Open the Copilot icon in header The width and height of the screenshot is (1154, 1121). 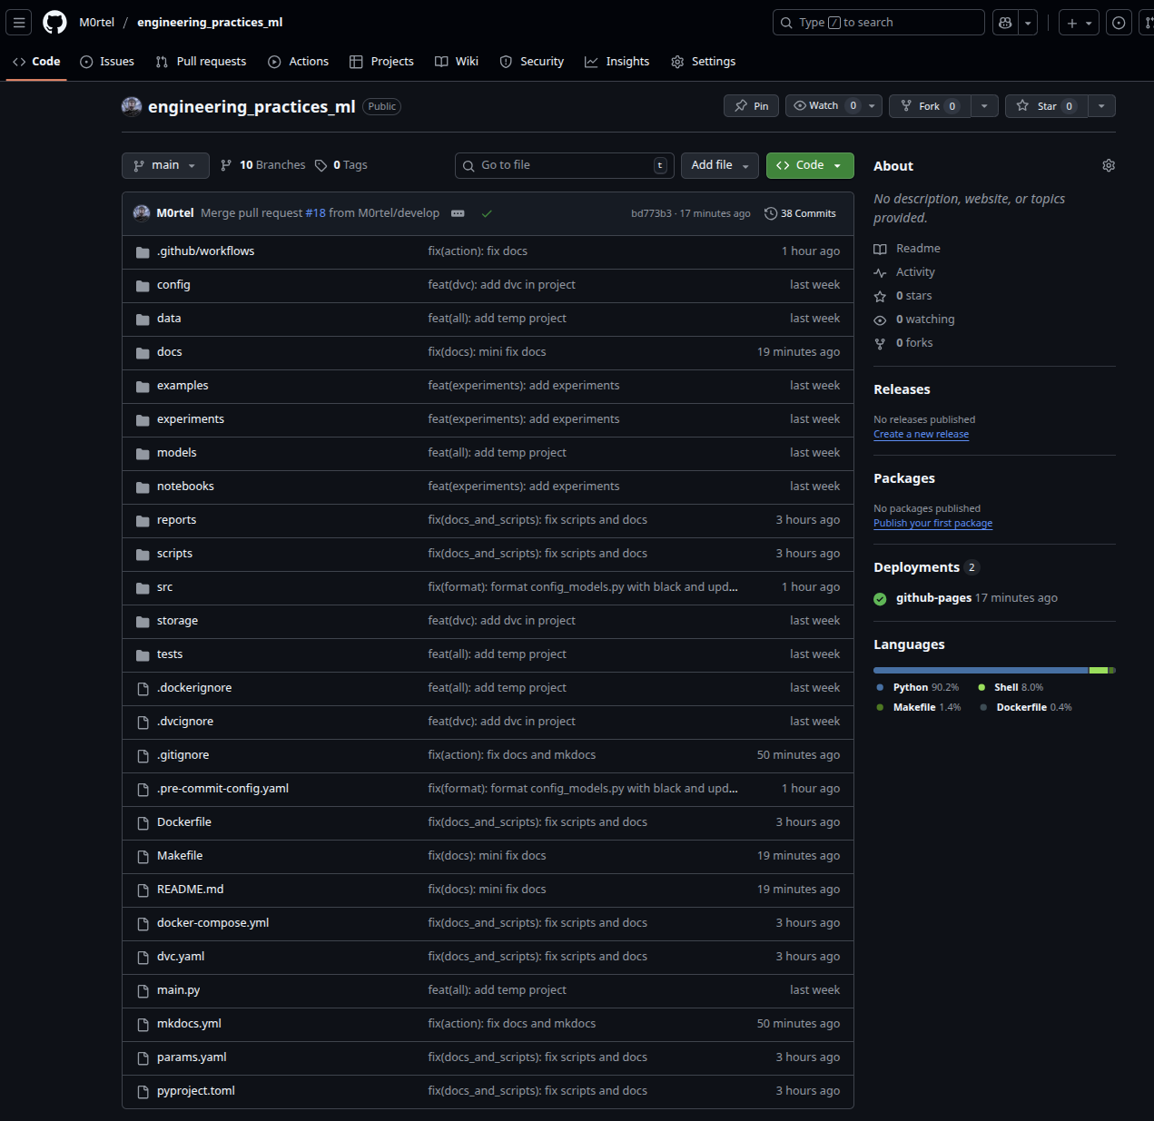[1005, 23]
